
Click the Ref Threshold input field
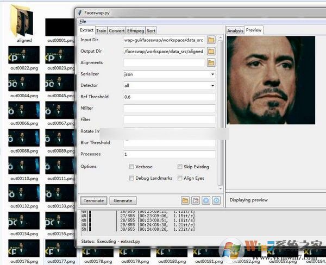[x=169, y=97]
